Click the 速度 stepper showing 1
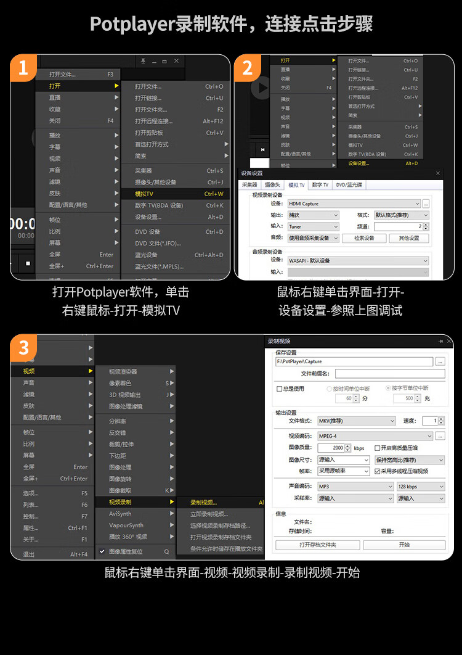The image size is (462, 655). coord(441,421)
